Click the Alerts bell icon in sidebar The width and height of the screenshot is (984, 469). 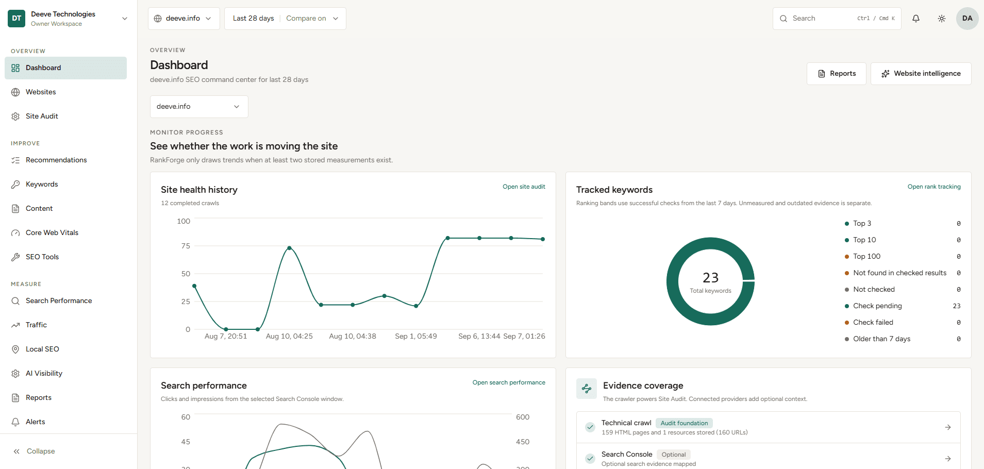point(15,422)
